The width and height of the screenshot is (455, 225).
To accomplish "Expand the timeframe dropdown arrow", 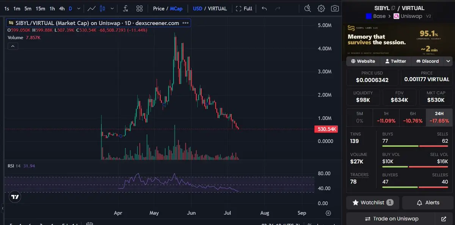I will click(78, 8).
